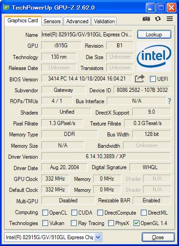
Task: Click the Close button
Action: [x=158, y=237]
